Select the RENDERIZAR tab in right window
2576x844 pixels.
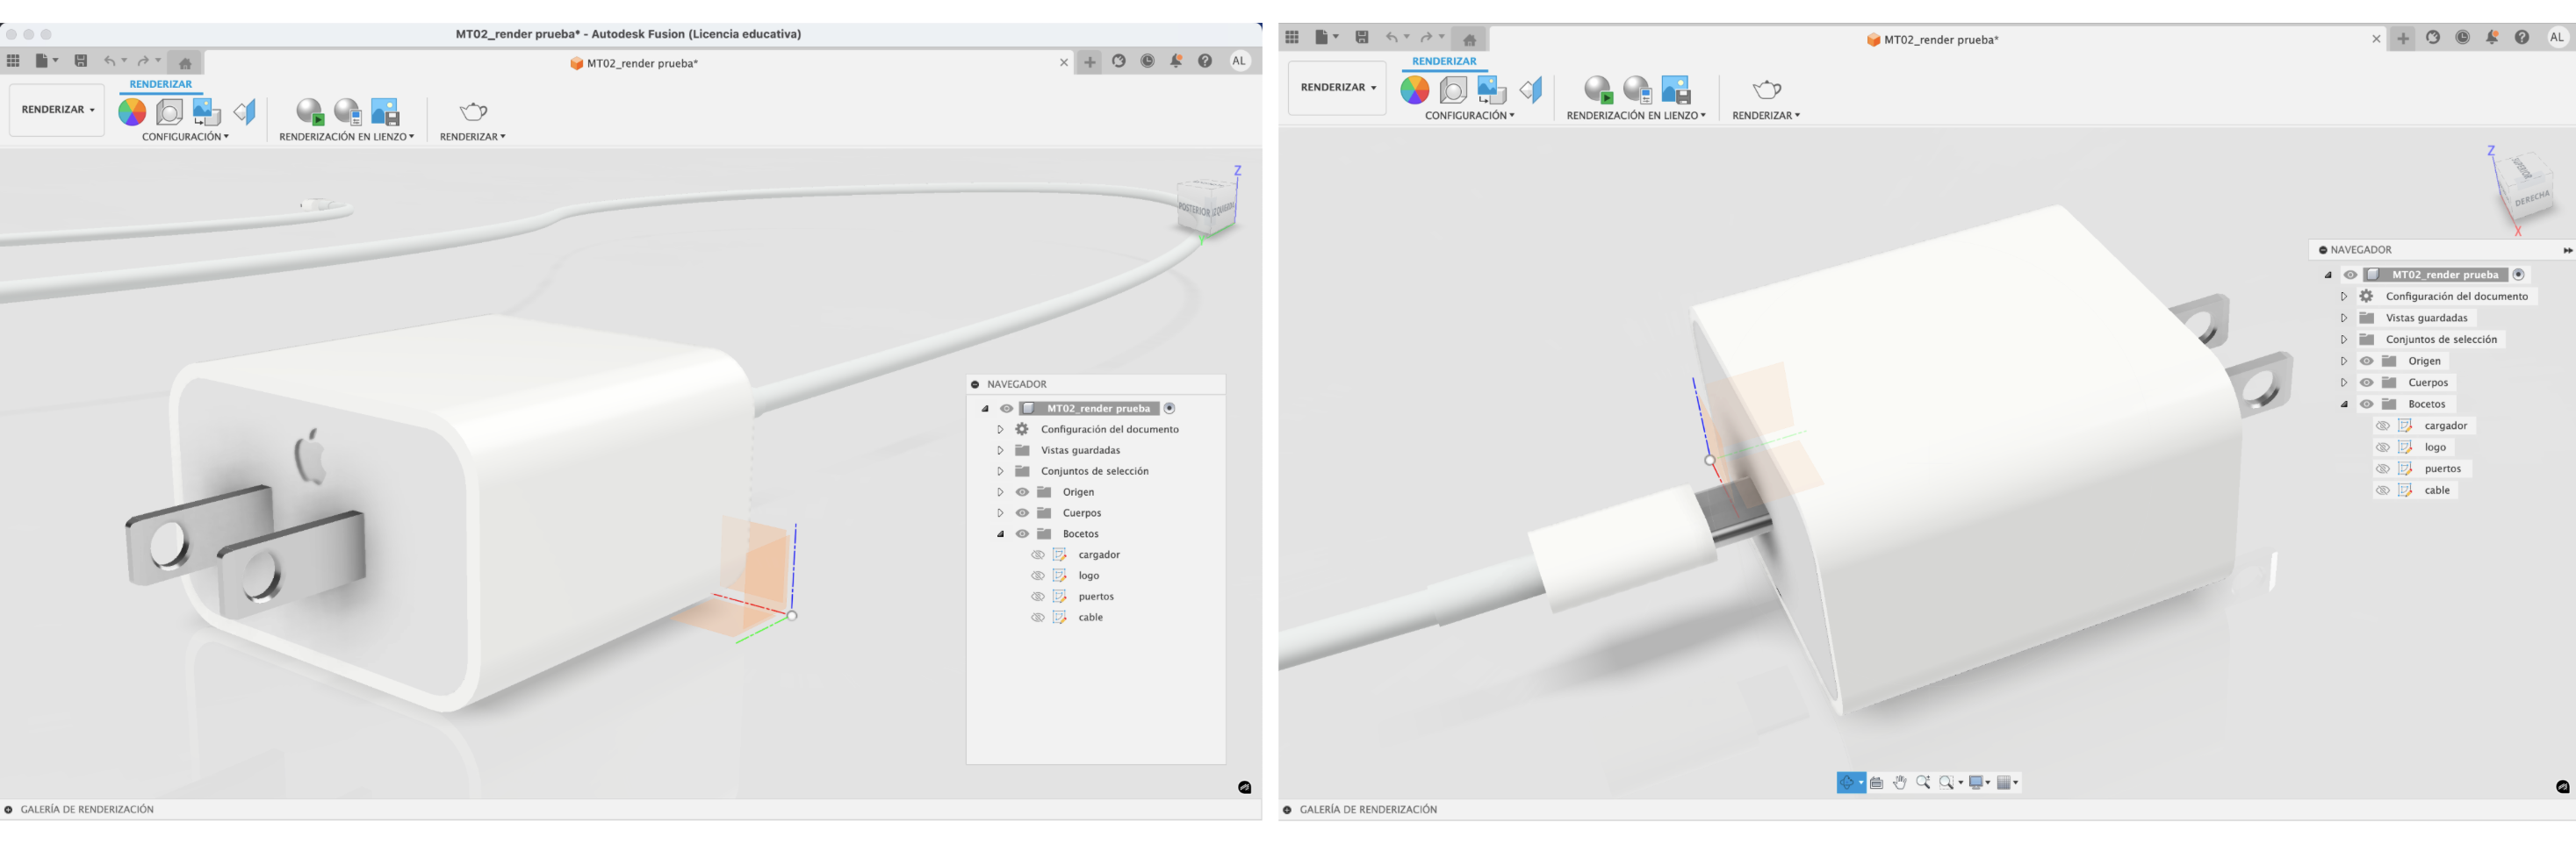(1443, 62)
